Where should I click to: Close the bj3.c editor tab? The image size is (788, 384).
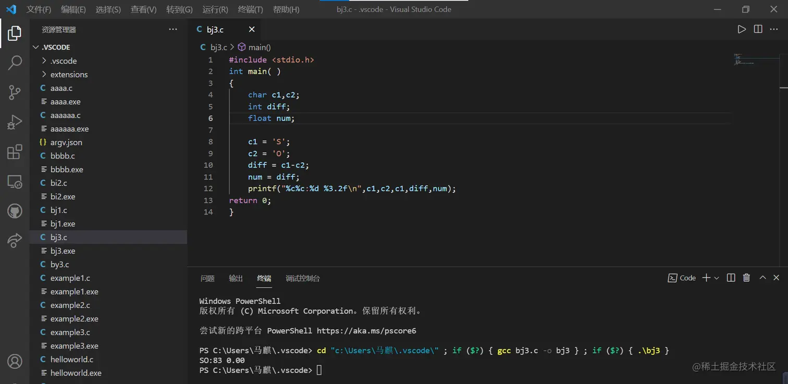coord(252,30)
